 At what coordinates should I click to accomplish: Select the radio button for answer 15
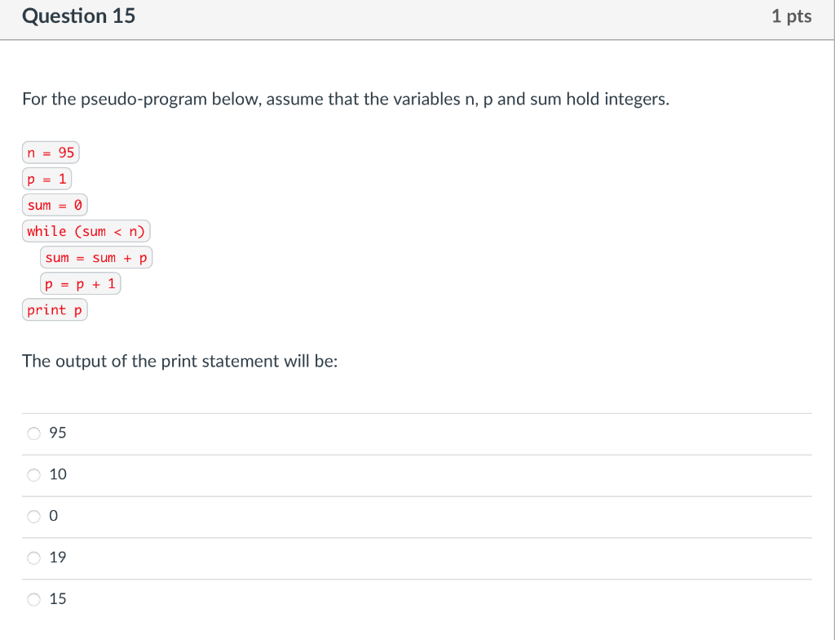(33, 598)
